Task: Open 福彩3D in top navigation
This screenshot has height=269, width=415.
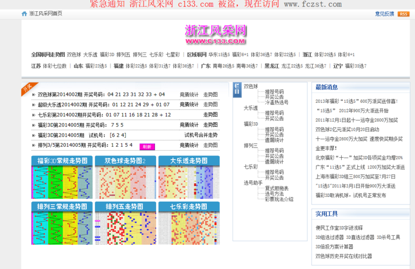Action: 107,55
